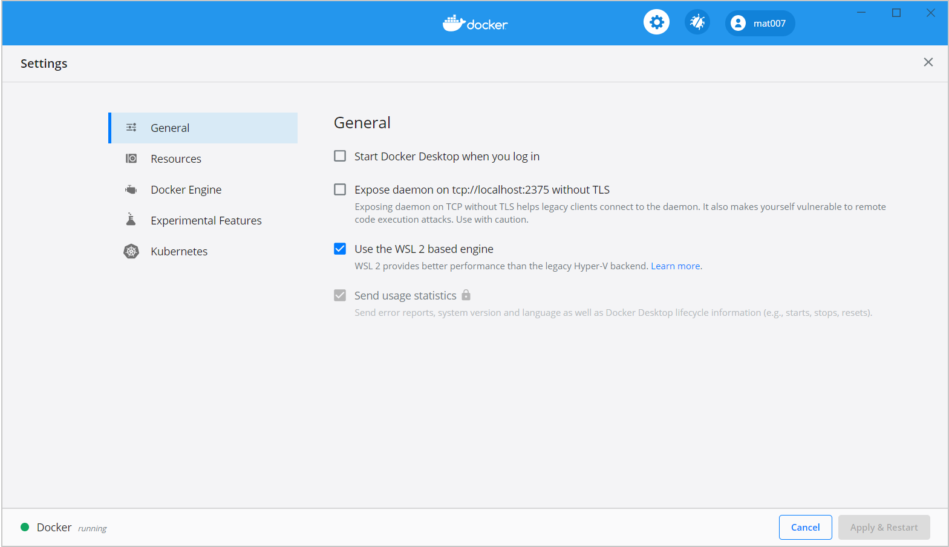Click the lock icon beside usage statistics
The image size is (949, 547).
tap(466, 295)
